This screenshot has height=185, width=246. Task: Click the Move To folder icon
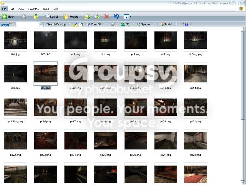pos(87,17)
